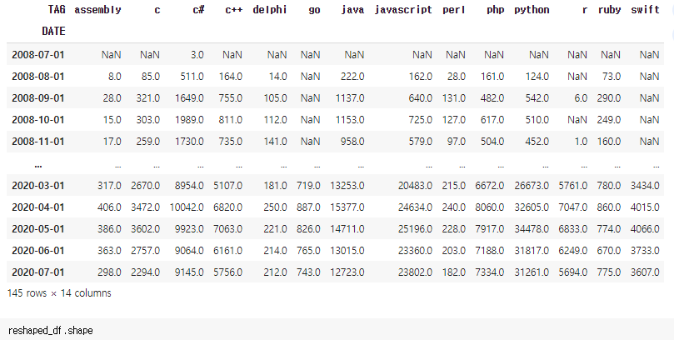Screen dimensions: 674x340
Task: Select the c# column header
Action: (198, 10)
